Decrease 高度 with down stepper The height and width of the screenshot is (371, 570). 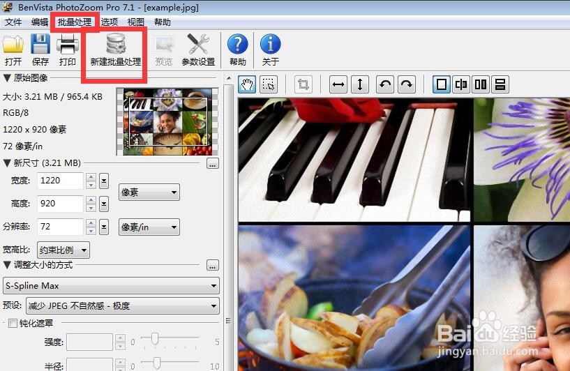pos(91,208)
